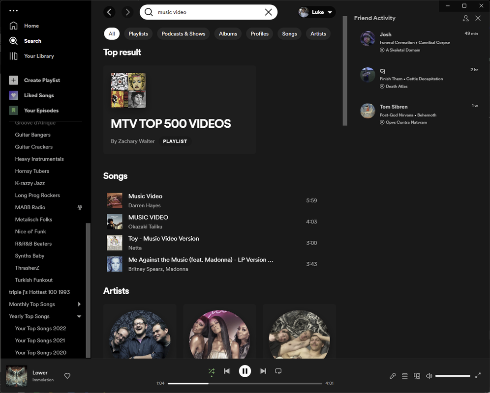
Task: Open the lyrics microphone icon
Action: tap(393, 376)
